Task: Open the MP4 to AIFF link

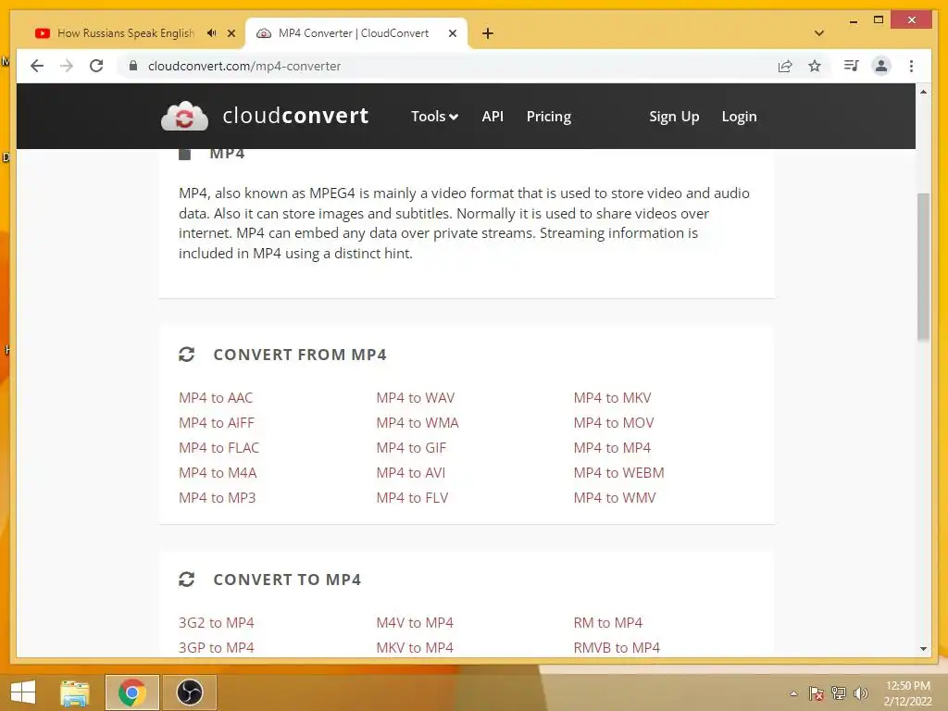Action: coord(217,422)
